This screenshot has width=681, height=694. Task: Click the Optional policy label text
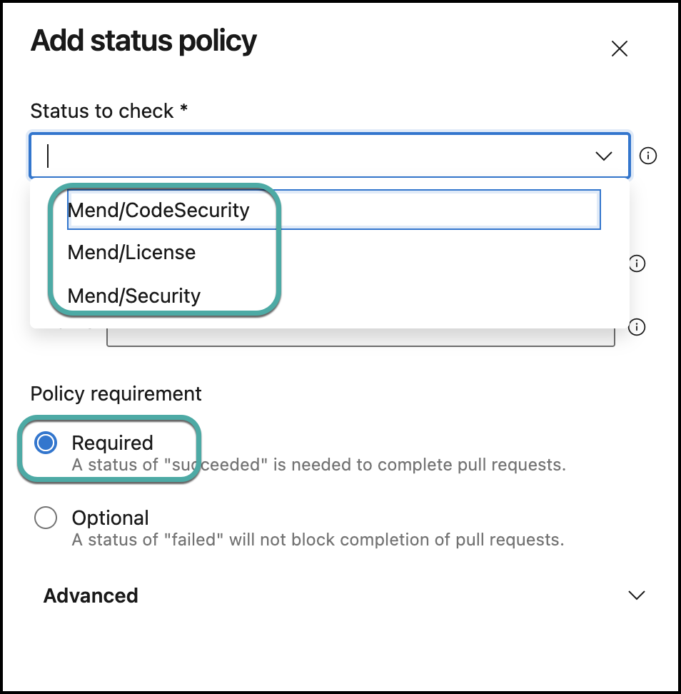click(x=111, y=518)
